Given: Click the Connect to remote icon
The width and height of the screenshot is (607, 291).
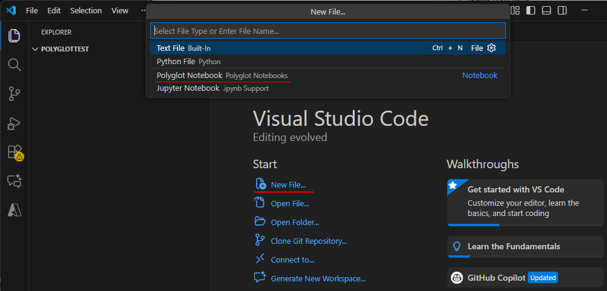Looking at the screenshot, I should 260,258.
